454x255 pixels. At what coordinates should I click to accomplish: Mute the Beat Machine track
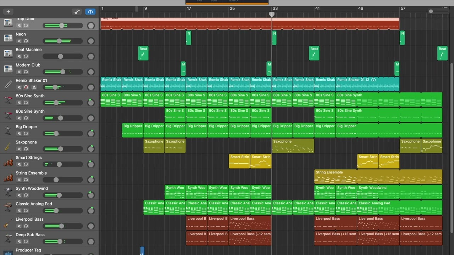point(20,56)
